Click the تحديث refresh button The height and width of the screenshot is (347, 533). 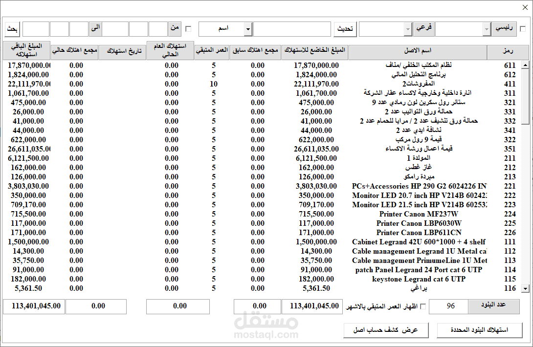(345, 29)
